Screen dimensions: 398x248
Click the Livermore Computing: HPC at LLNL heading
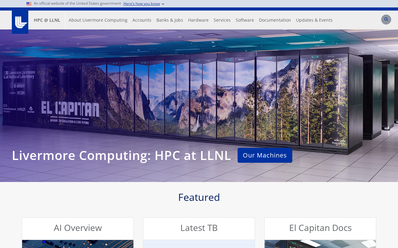coord(122,155)
